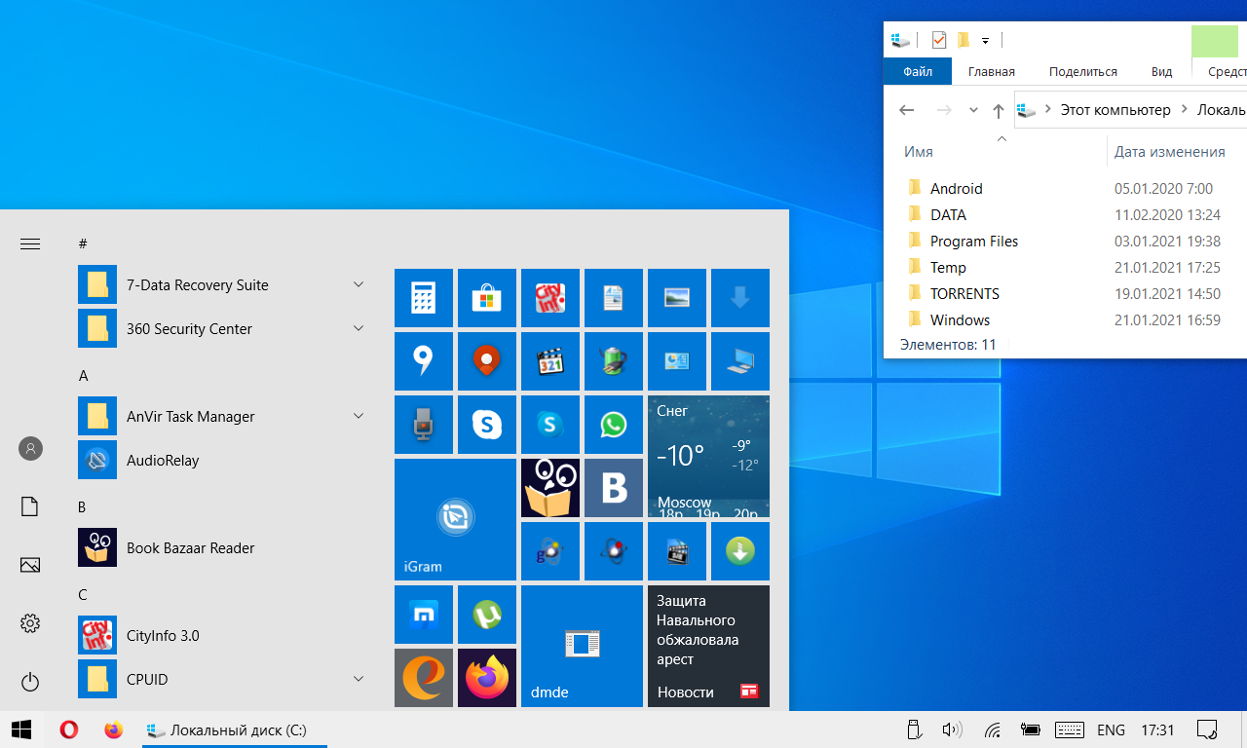
Task: Open the green download arrow tile
Action: [x=739, y=551]
